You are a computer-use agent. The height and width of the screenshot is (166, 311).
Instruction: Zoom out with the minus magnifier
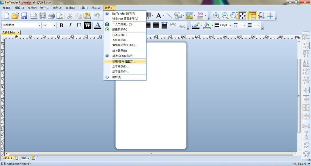tap(225, 16)
